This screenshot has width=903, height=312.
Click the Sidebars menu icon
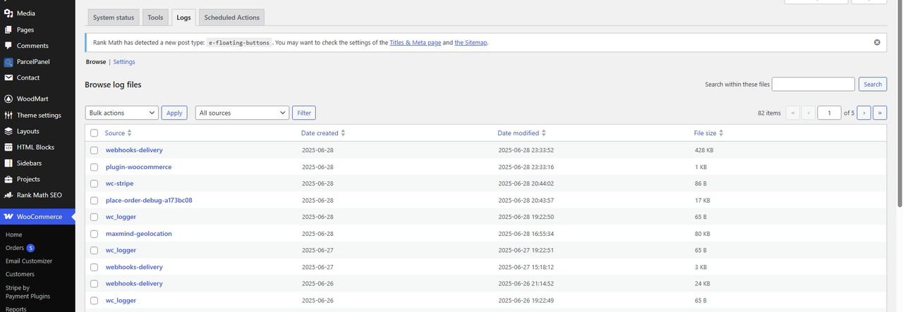[x=8, y=163]
